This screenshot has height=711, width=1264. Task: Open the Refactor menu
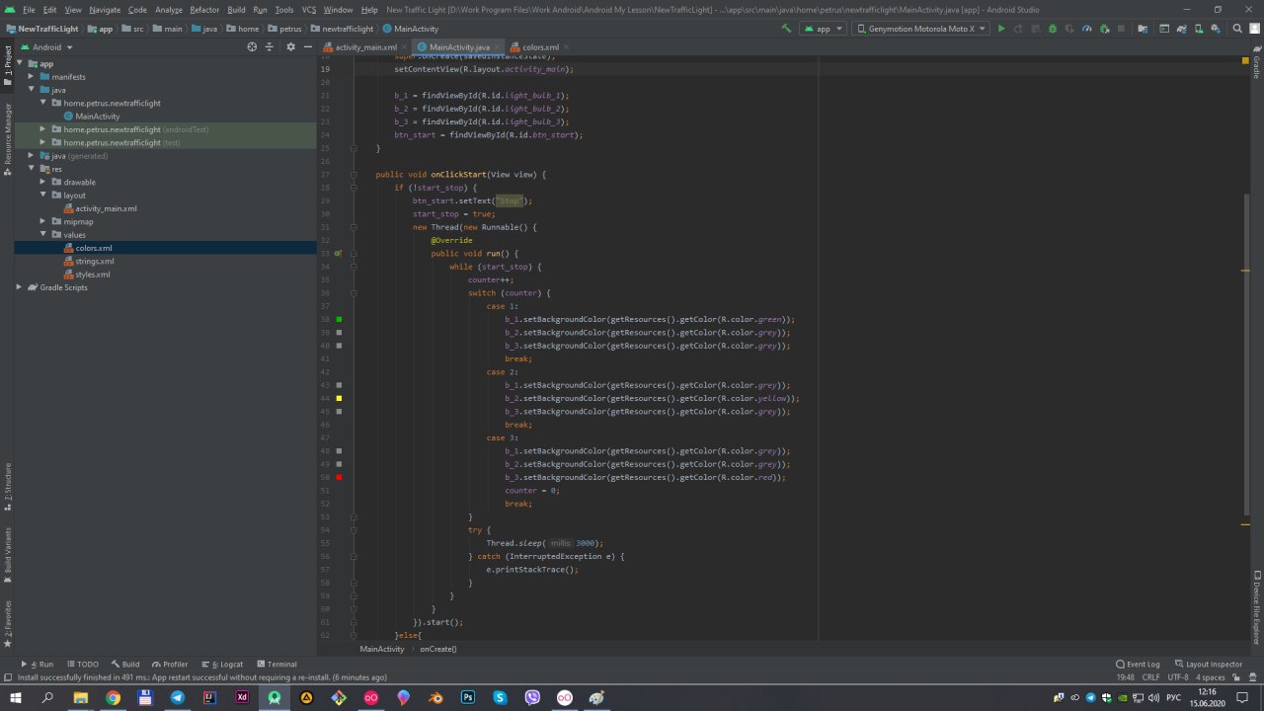coord(204,9)
